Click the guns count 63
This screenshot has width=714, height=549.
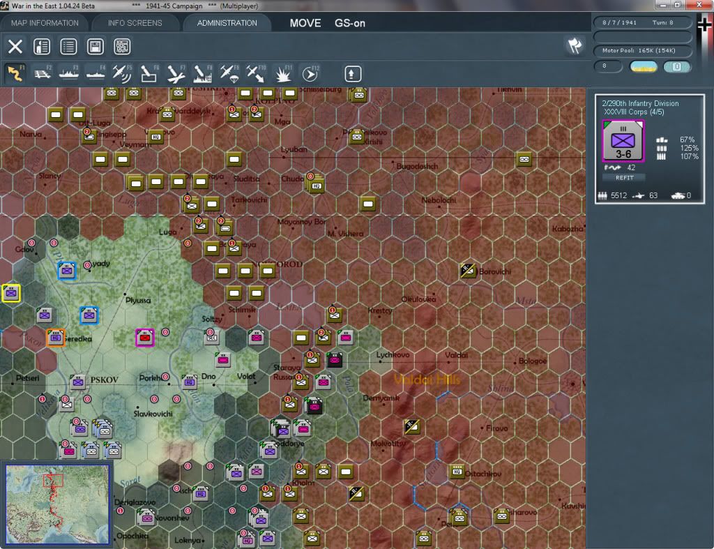point(653,195)
